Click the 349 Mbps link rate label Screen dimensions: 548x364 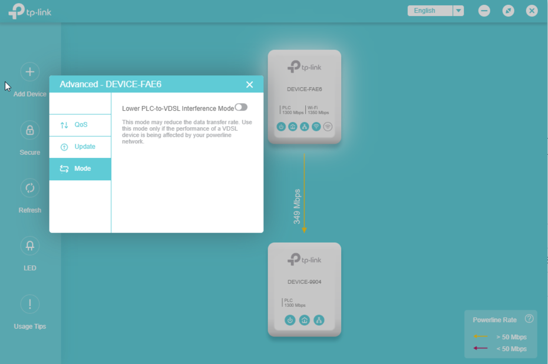click(297, 207)
